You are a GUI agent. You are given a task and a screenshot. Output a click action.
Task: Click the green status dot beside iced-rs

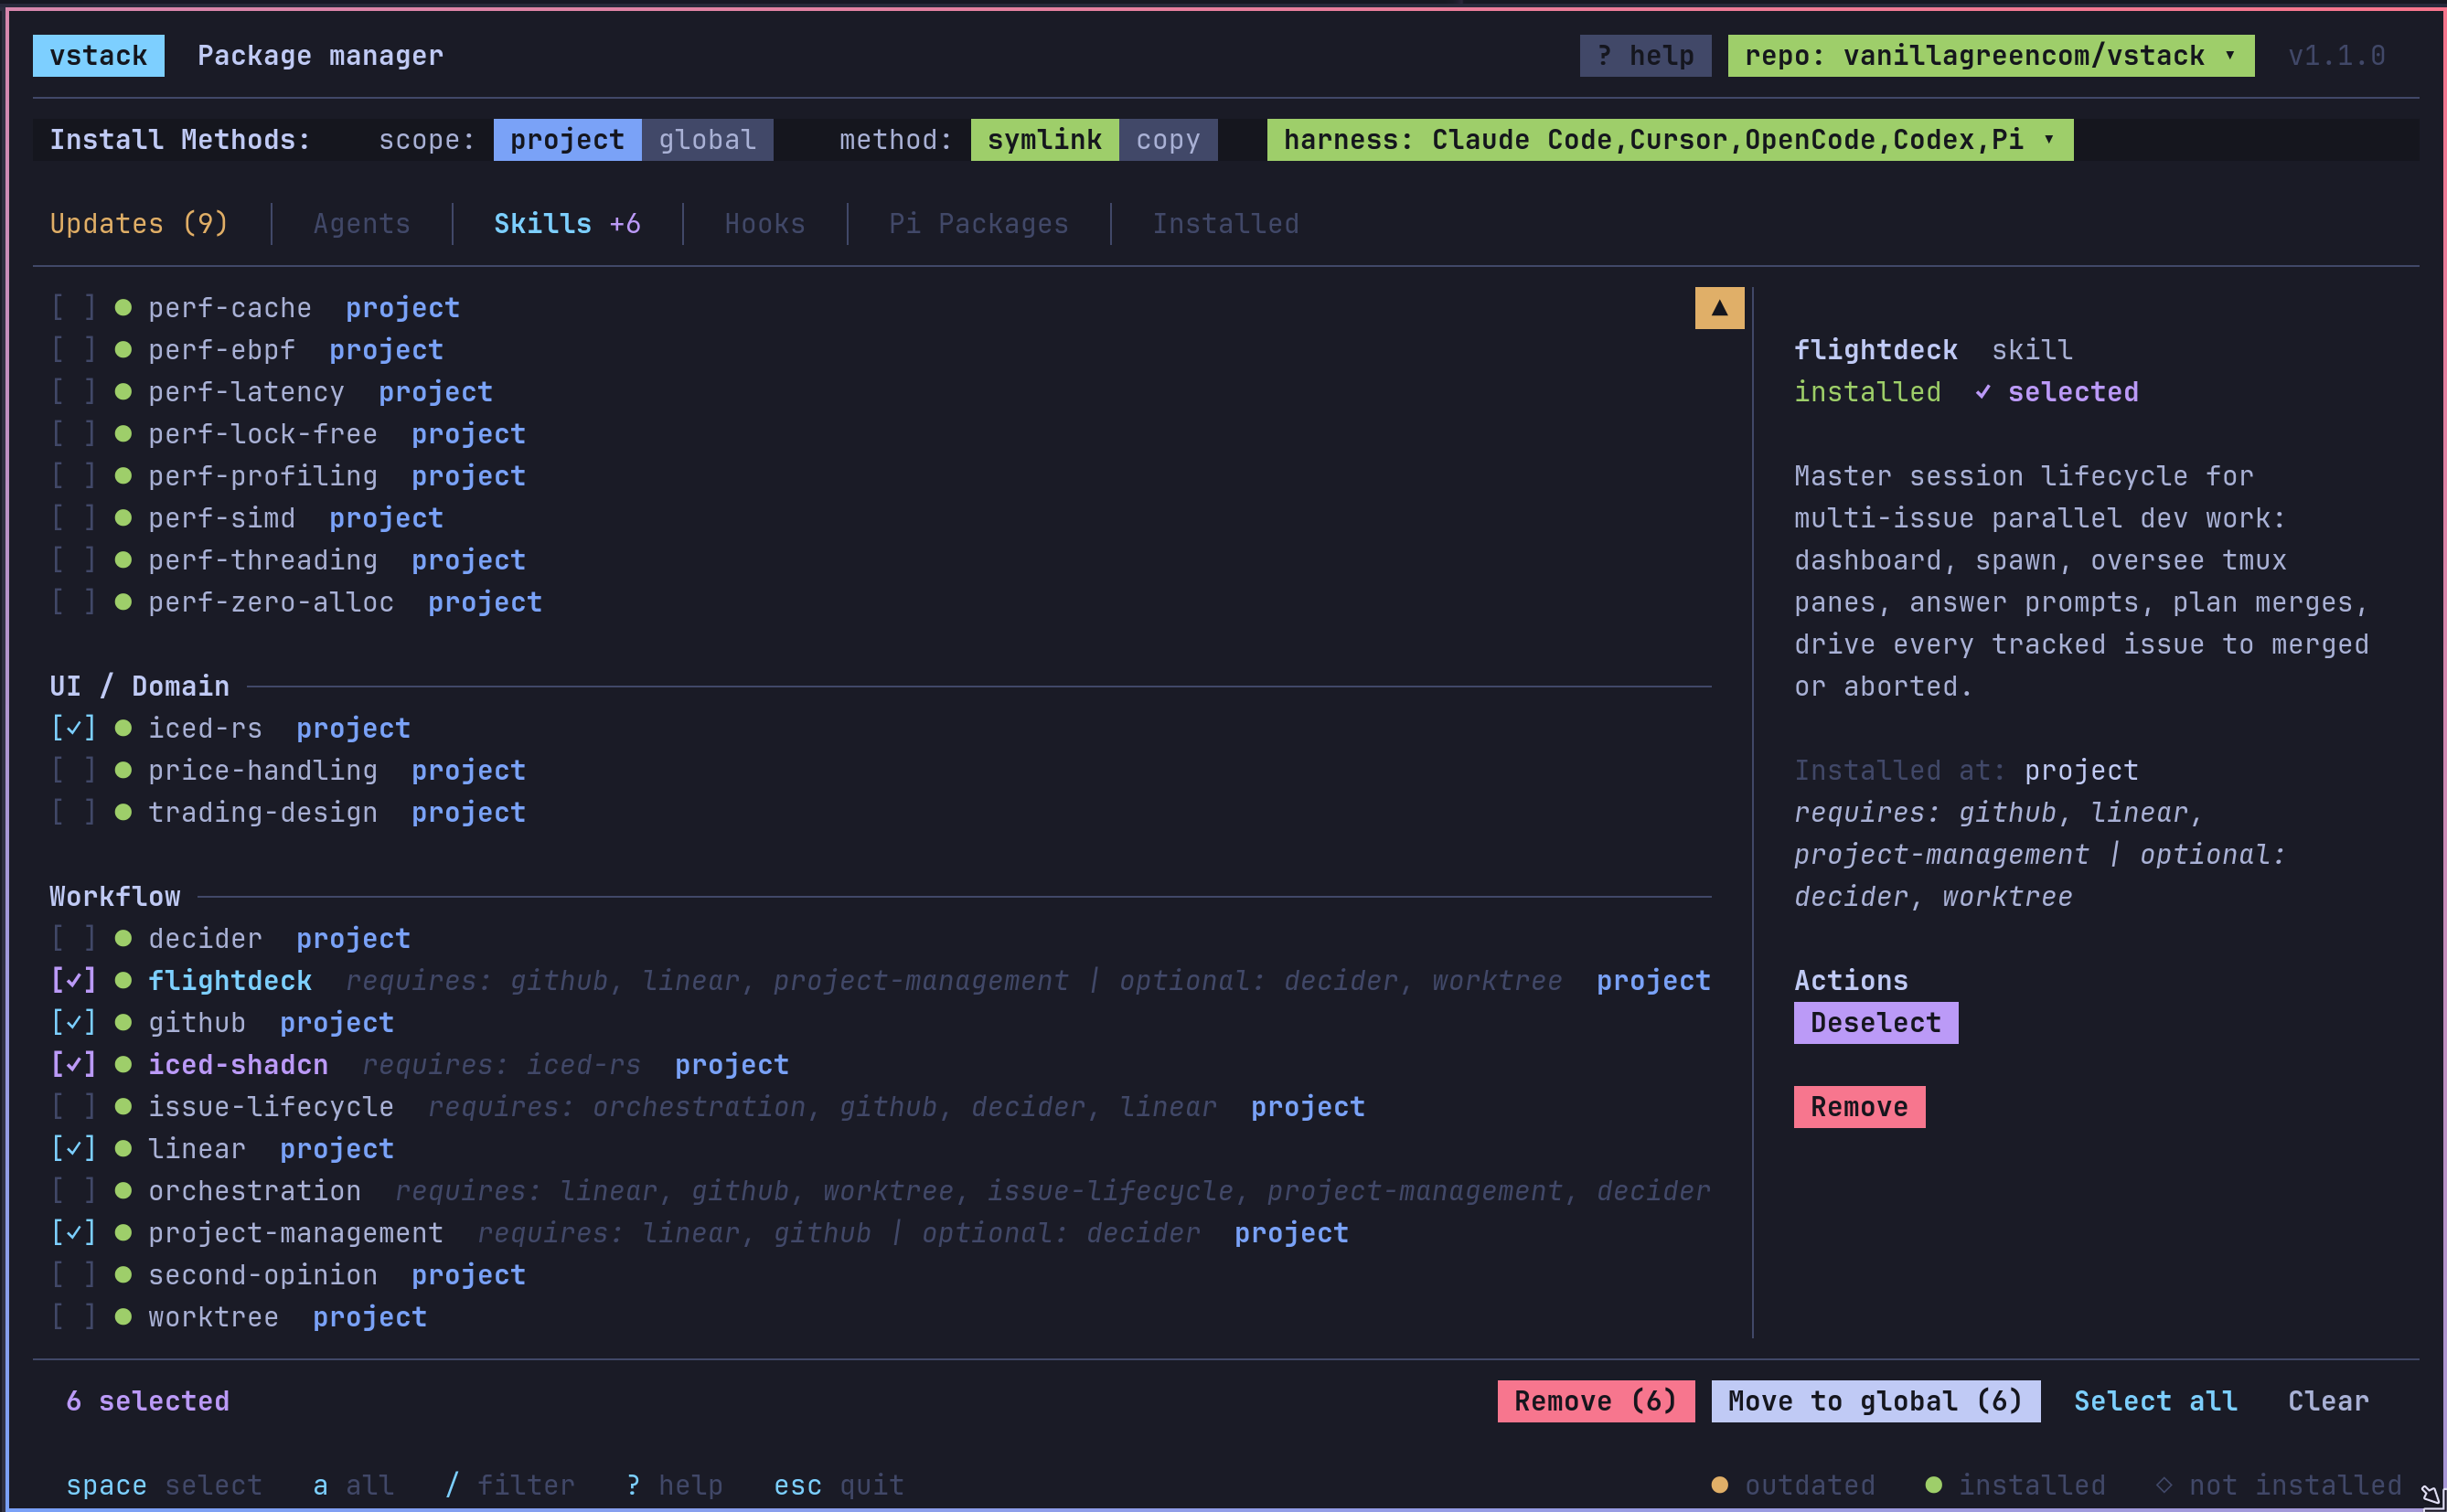pos(123,729)
